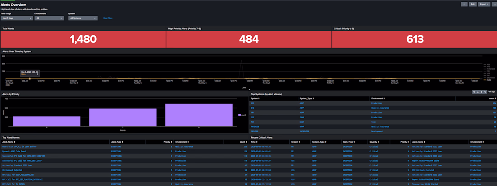This screenshot has width=497, height=186.
Task: Click 2026-05-09 00:22:04 critical alert time
Action: [261, 170]
